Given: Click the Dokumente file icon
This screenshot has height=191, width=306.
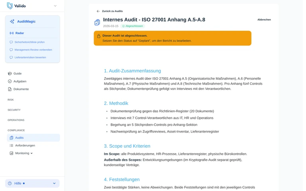Looking at the screenshot, I should pyautogui.click(x=10, y=89).
